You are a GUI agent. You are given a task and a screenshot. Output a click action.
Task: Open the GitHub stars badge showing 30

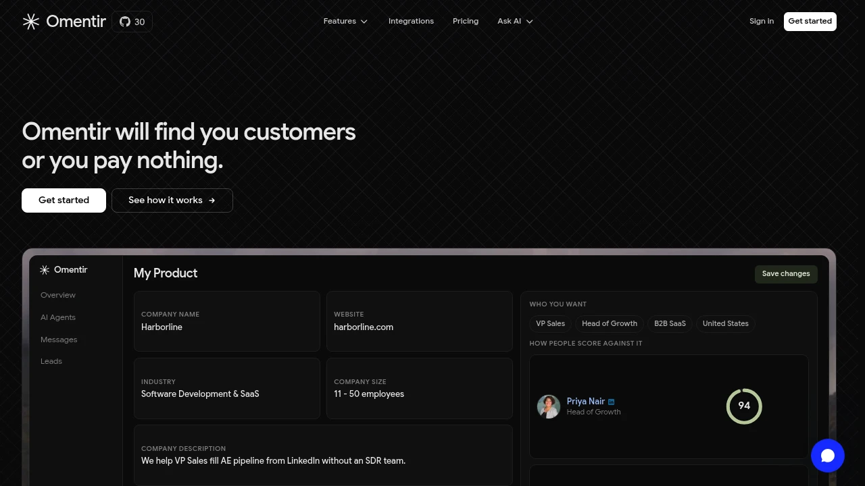pos(132,22)
